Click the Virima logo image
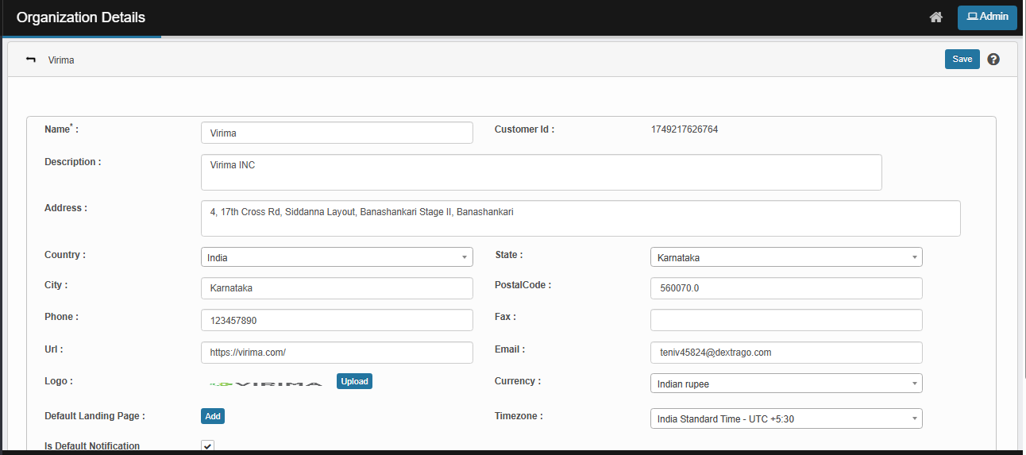1026x455 pixels. click(266, 383)
